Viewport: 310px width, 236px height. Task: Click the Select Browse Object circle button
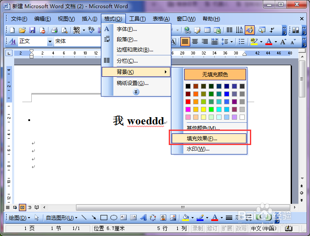301,193
